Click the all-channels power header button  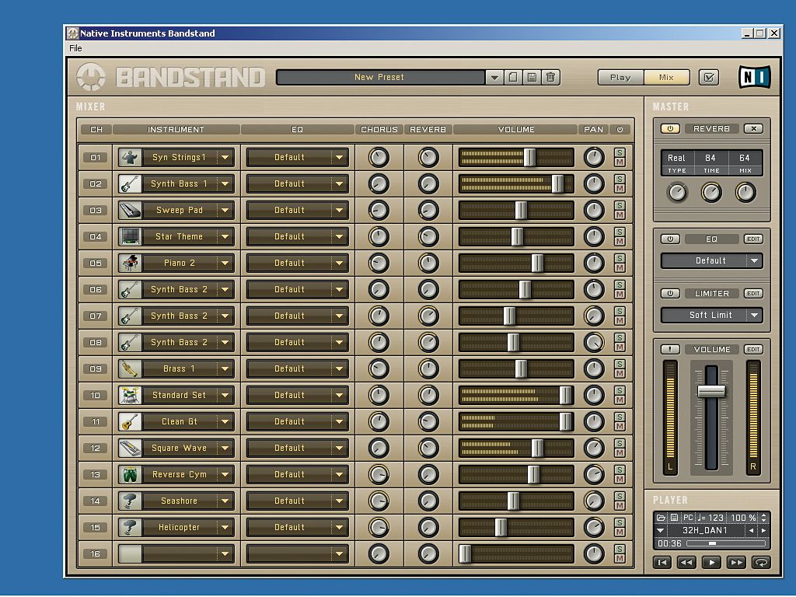pos(620,130)
